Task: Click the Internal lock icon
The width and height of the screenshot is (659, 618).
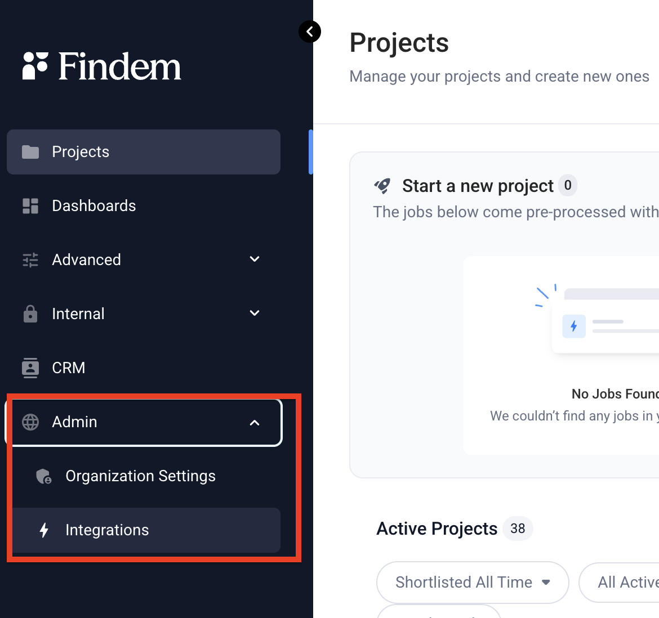Action: (30, 314)
